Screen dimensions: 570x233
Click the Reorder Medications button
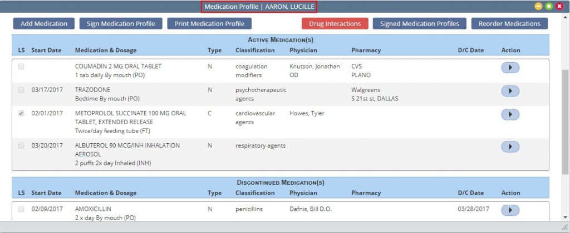click(509, 24)
